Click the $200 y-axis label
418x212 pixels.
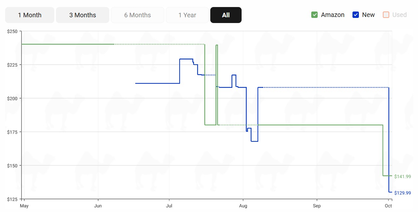point(13,98)
